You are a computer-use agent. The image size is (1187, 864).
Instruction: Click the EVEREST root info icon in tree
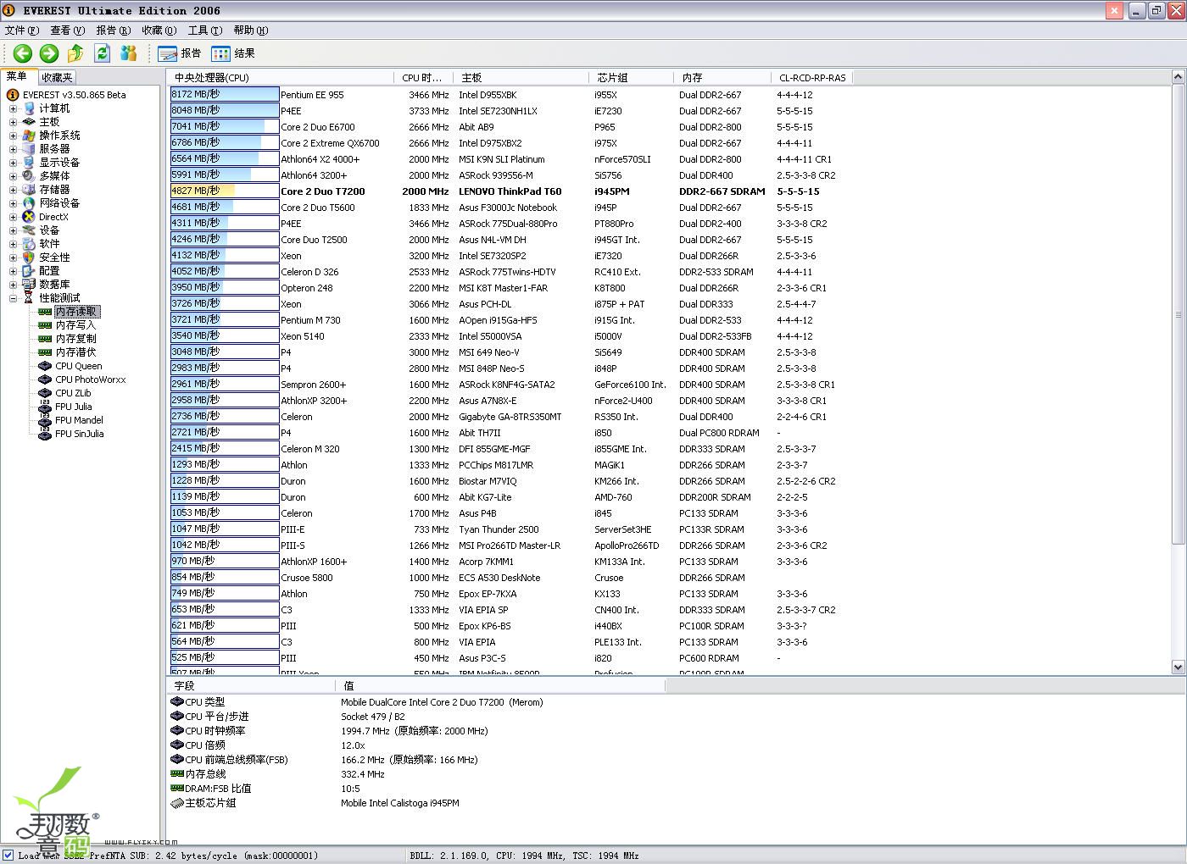[13, 95]
